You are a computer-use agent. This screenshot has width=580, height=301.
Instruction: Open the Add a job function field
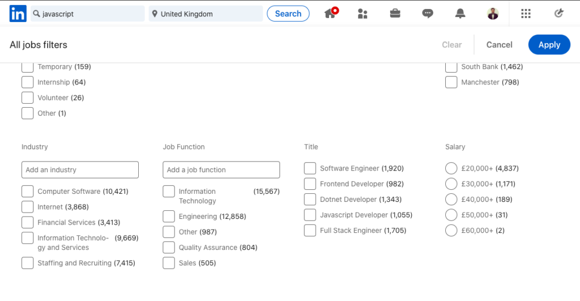pos(221,170)
